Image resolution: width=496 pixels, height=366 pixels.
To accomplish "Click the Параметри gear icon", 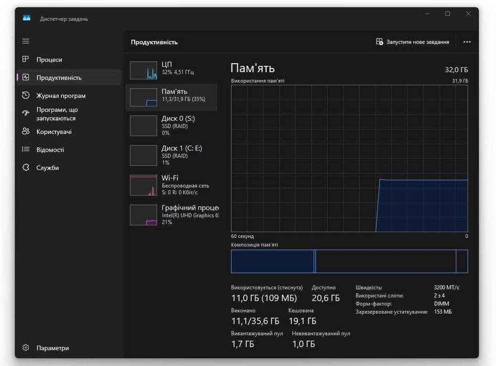I will point(26,347).
